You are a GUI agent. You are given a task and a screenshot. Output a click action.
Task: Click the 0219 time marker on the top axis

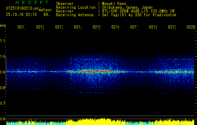click(172, 27)
